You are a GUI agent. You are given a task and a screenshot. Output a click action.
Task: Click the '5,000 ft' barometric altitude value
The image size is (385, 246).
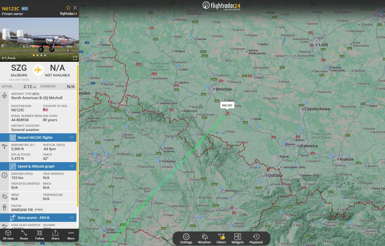(x=18, y=149)
